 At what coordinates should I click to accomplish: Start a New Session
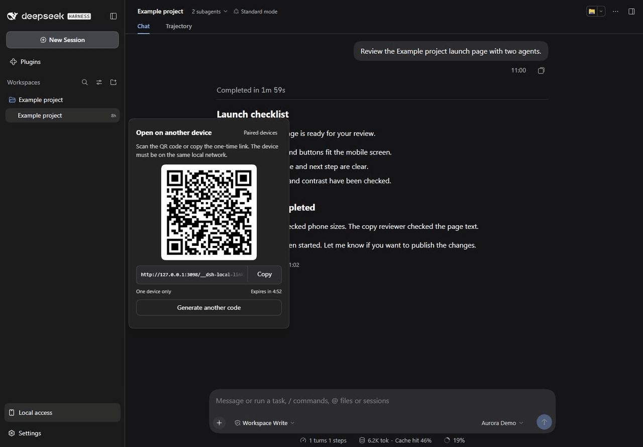(x=62, y=40)
